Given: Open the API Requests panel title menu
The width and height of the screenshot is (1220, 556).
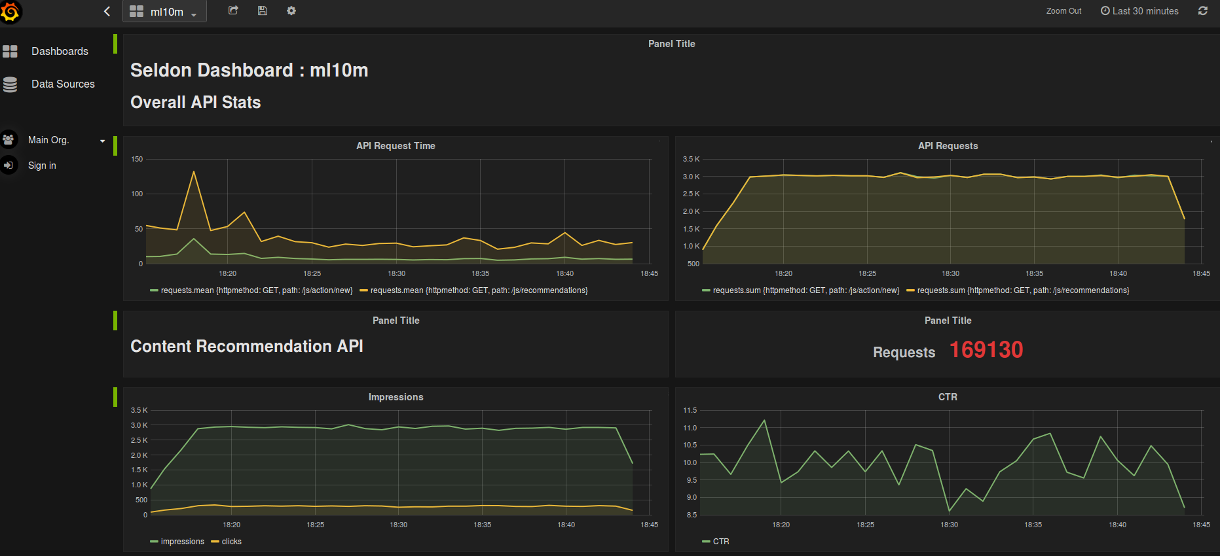Looking at the screenshot, I should [948, 146].
